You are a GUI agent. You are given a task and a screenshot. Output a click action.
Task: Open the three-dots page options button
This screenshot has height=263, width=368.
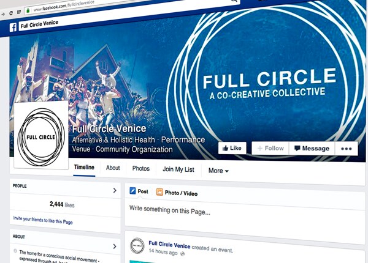tap(346, 149)
